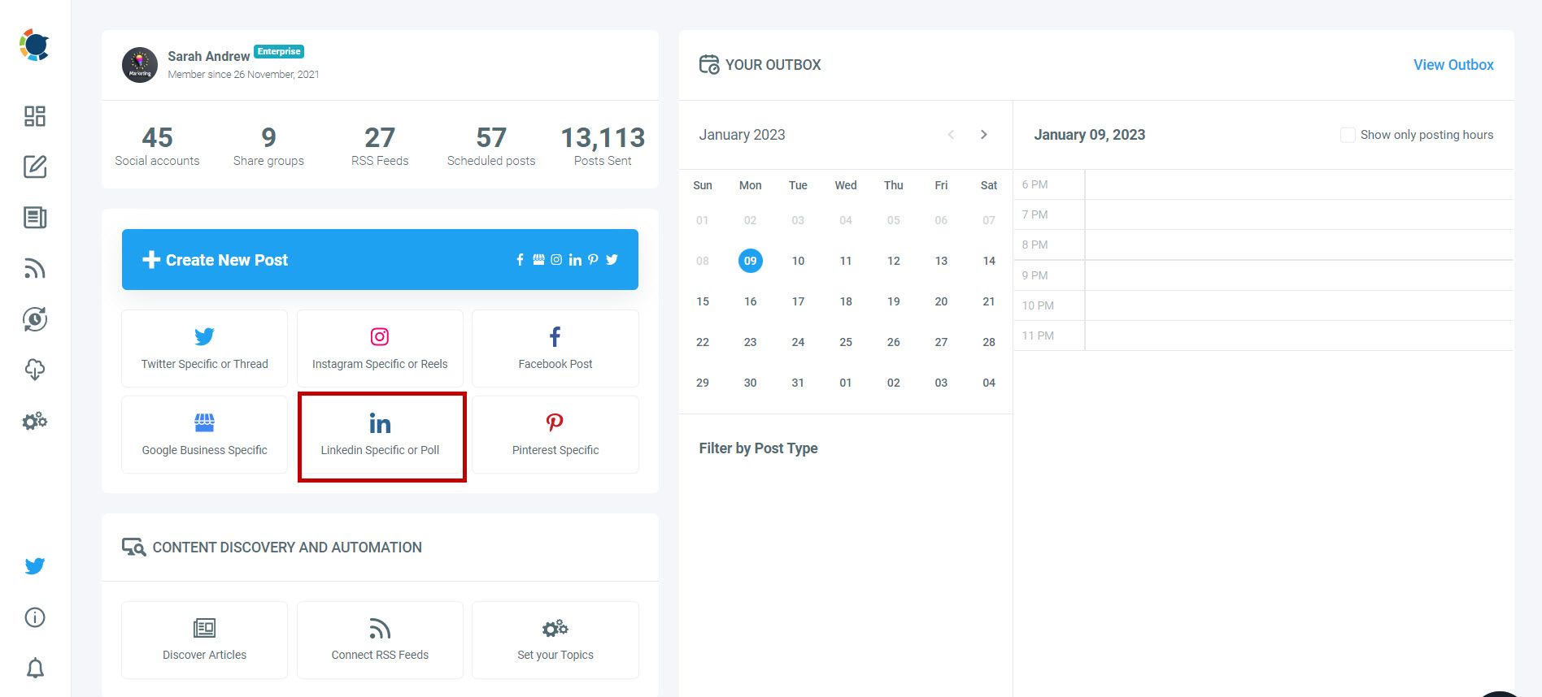Click the View Outbox link
This screenshot has height=697, width=1542.
pyautogui.click(x=1453, y=65)
